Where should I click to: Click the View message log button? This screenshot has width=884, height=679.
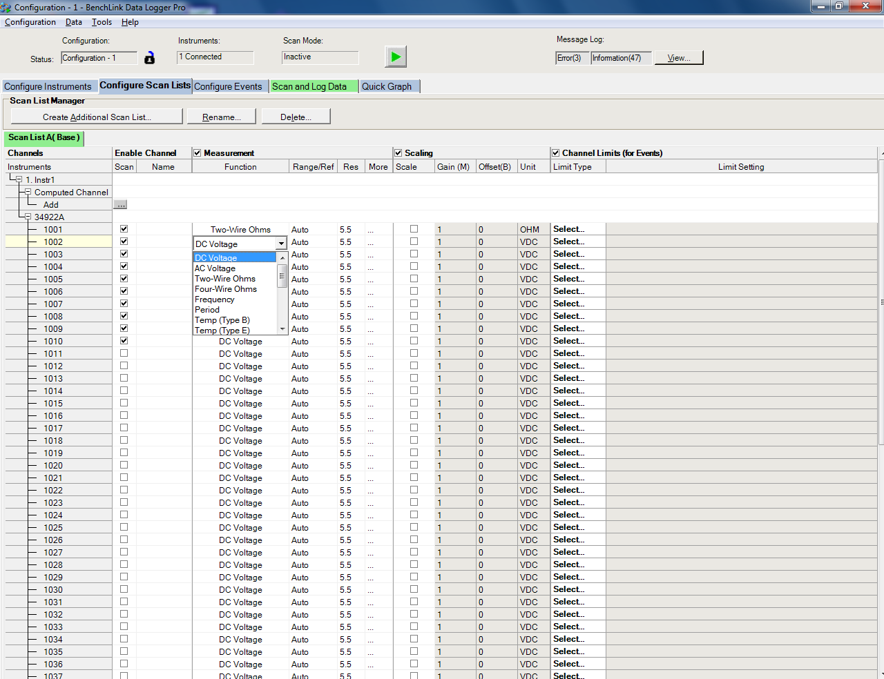(678, 58)
